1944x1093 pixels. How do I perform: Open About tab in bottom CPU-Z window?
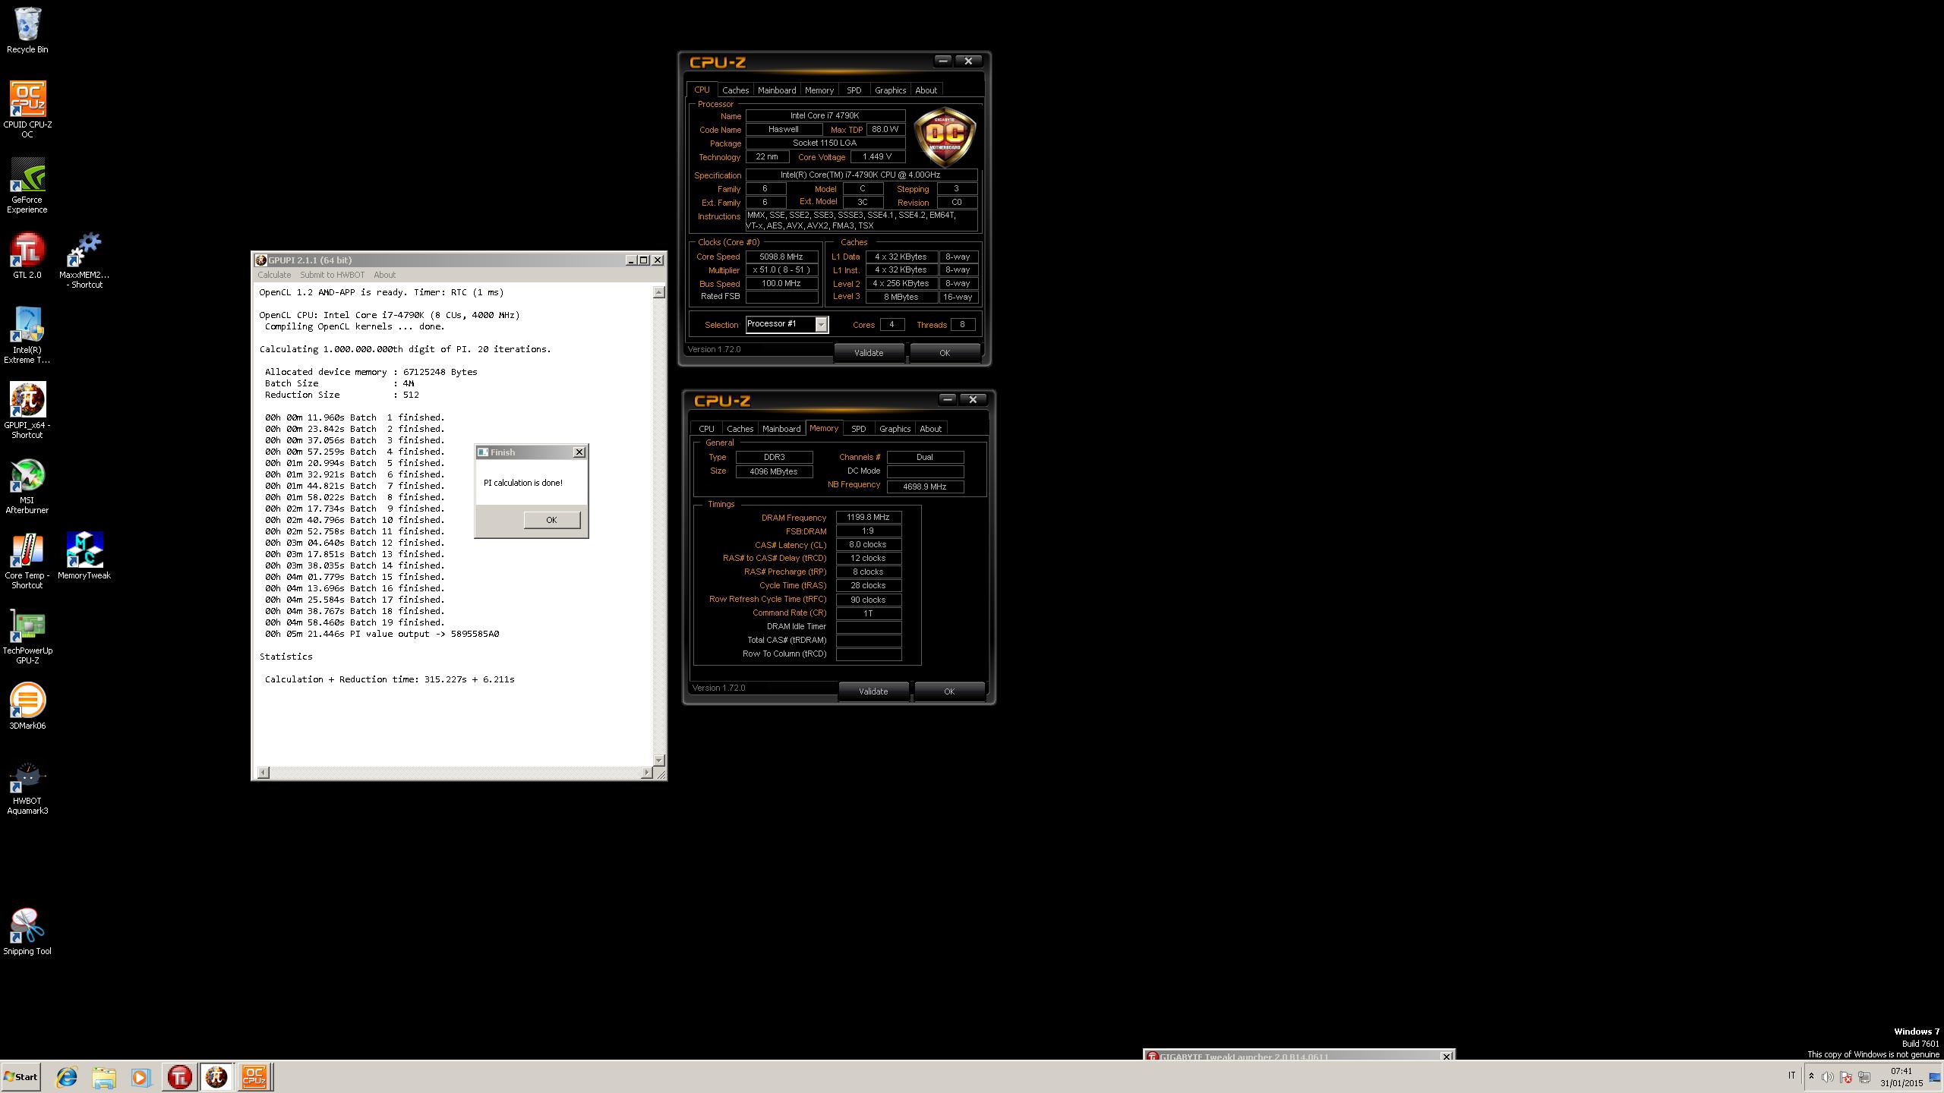pos(930,429)
